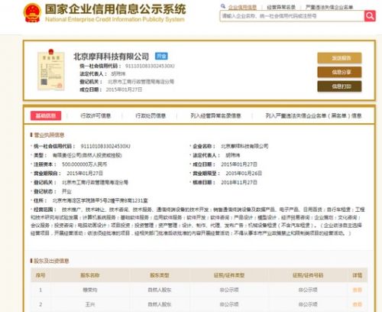Click the national emblem logo
Screen dimensions: 382x312
point(32,12)
